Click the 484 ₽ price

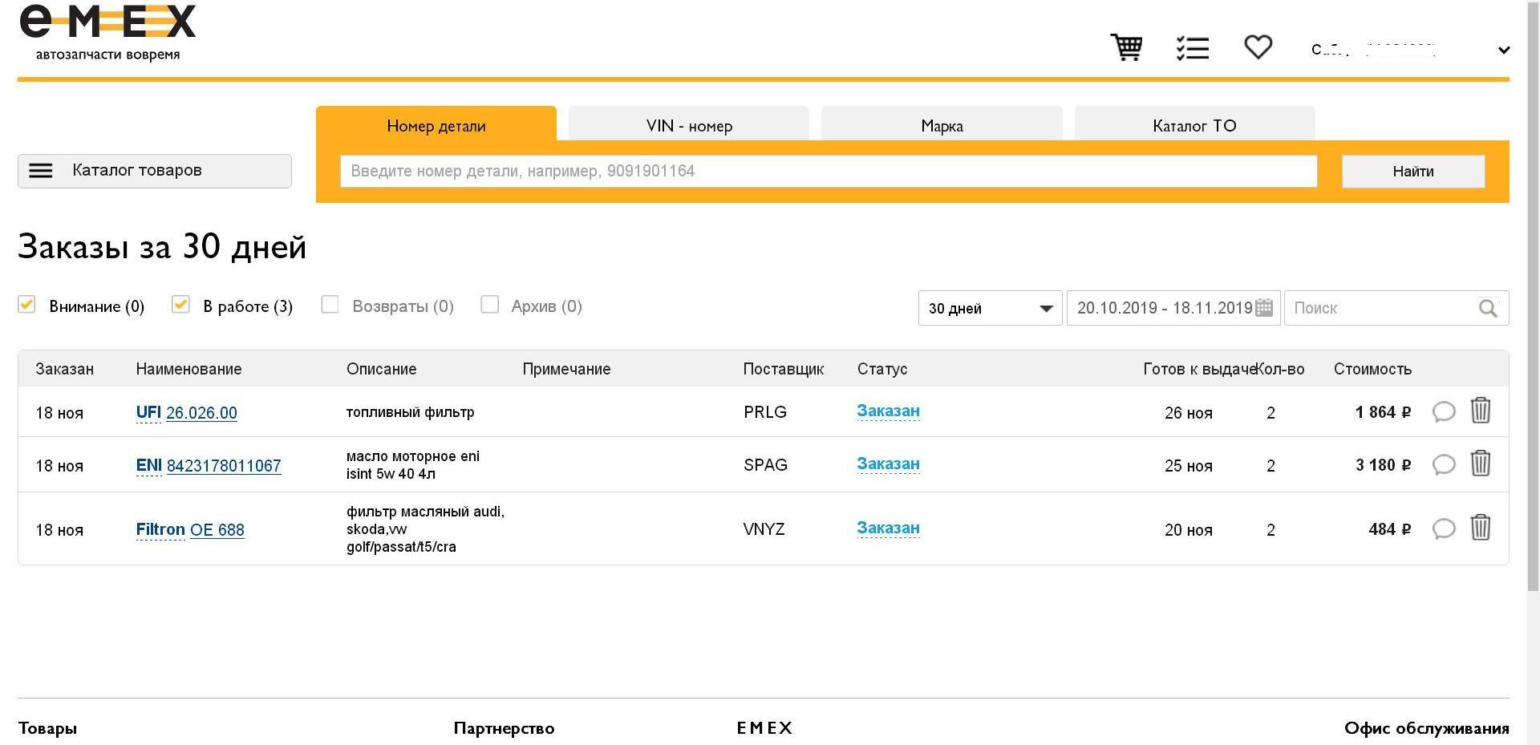point(1389,529)
